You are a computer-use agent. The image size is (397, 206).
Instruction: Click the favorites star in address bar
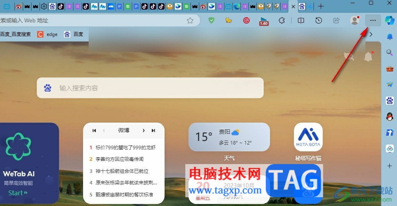[190, 20]
